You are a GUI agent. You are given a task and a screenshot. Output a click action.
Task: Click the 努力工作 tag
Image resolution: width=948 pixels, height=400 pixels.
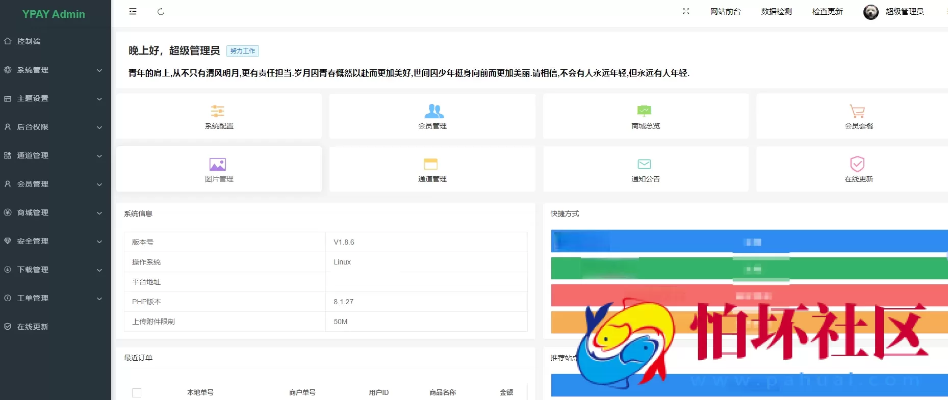243,51
